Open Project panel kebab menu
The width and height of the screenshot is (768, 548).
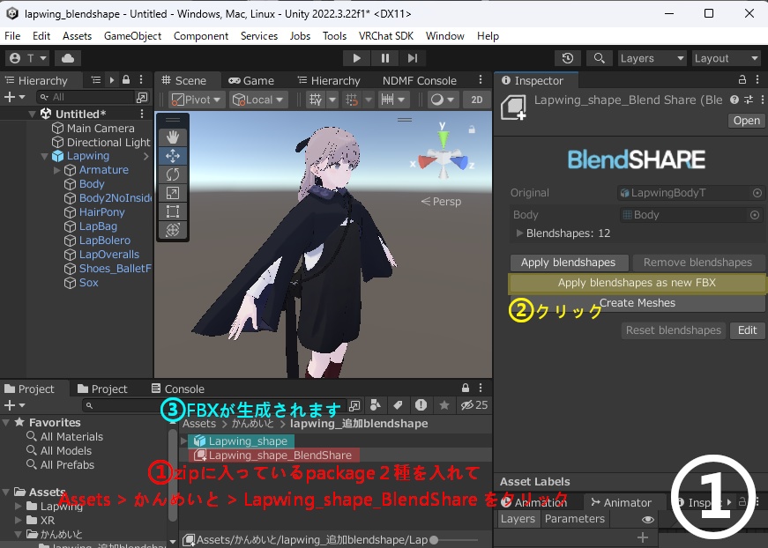click(481, 388)
